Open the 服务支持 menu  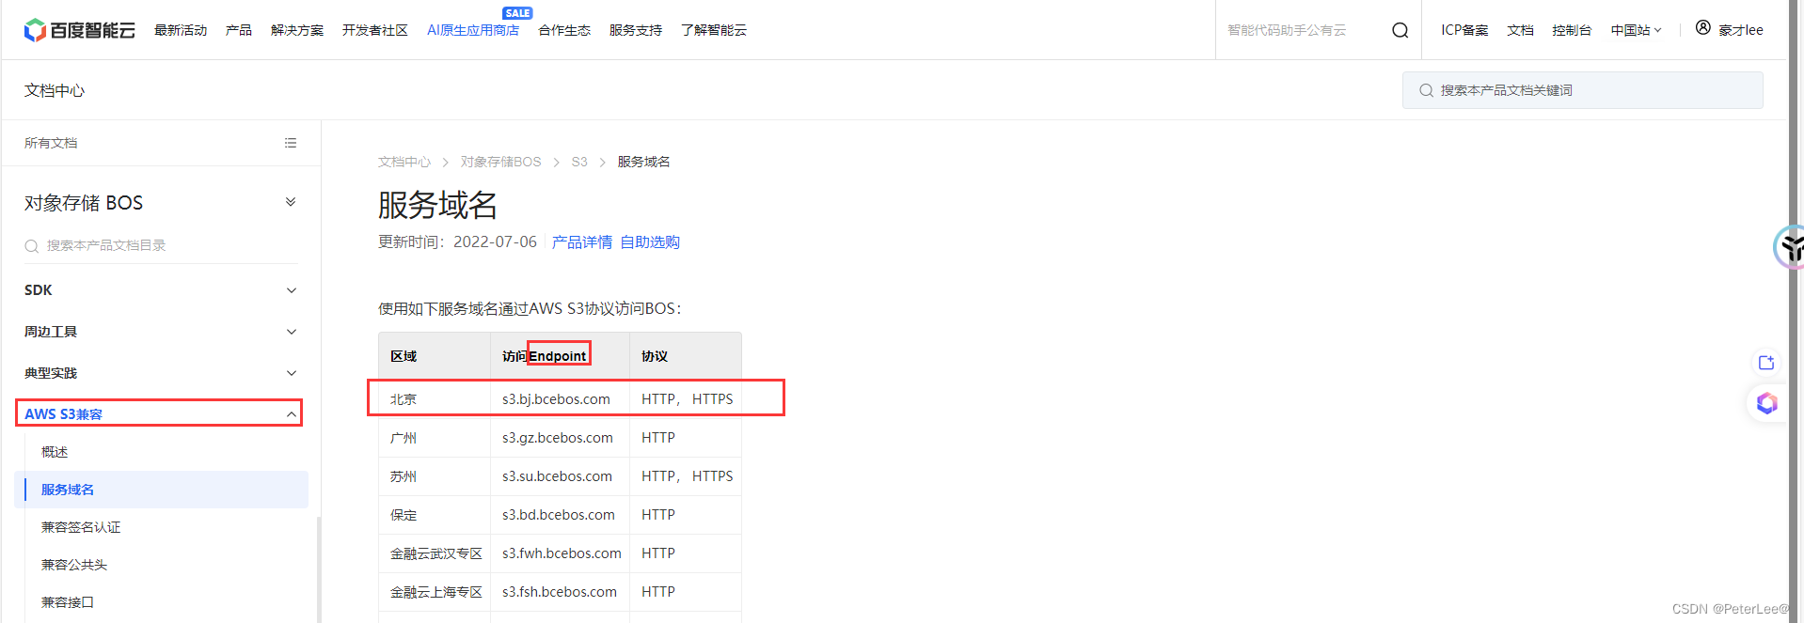[636, 30]
